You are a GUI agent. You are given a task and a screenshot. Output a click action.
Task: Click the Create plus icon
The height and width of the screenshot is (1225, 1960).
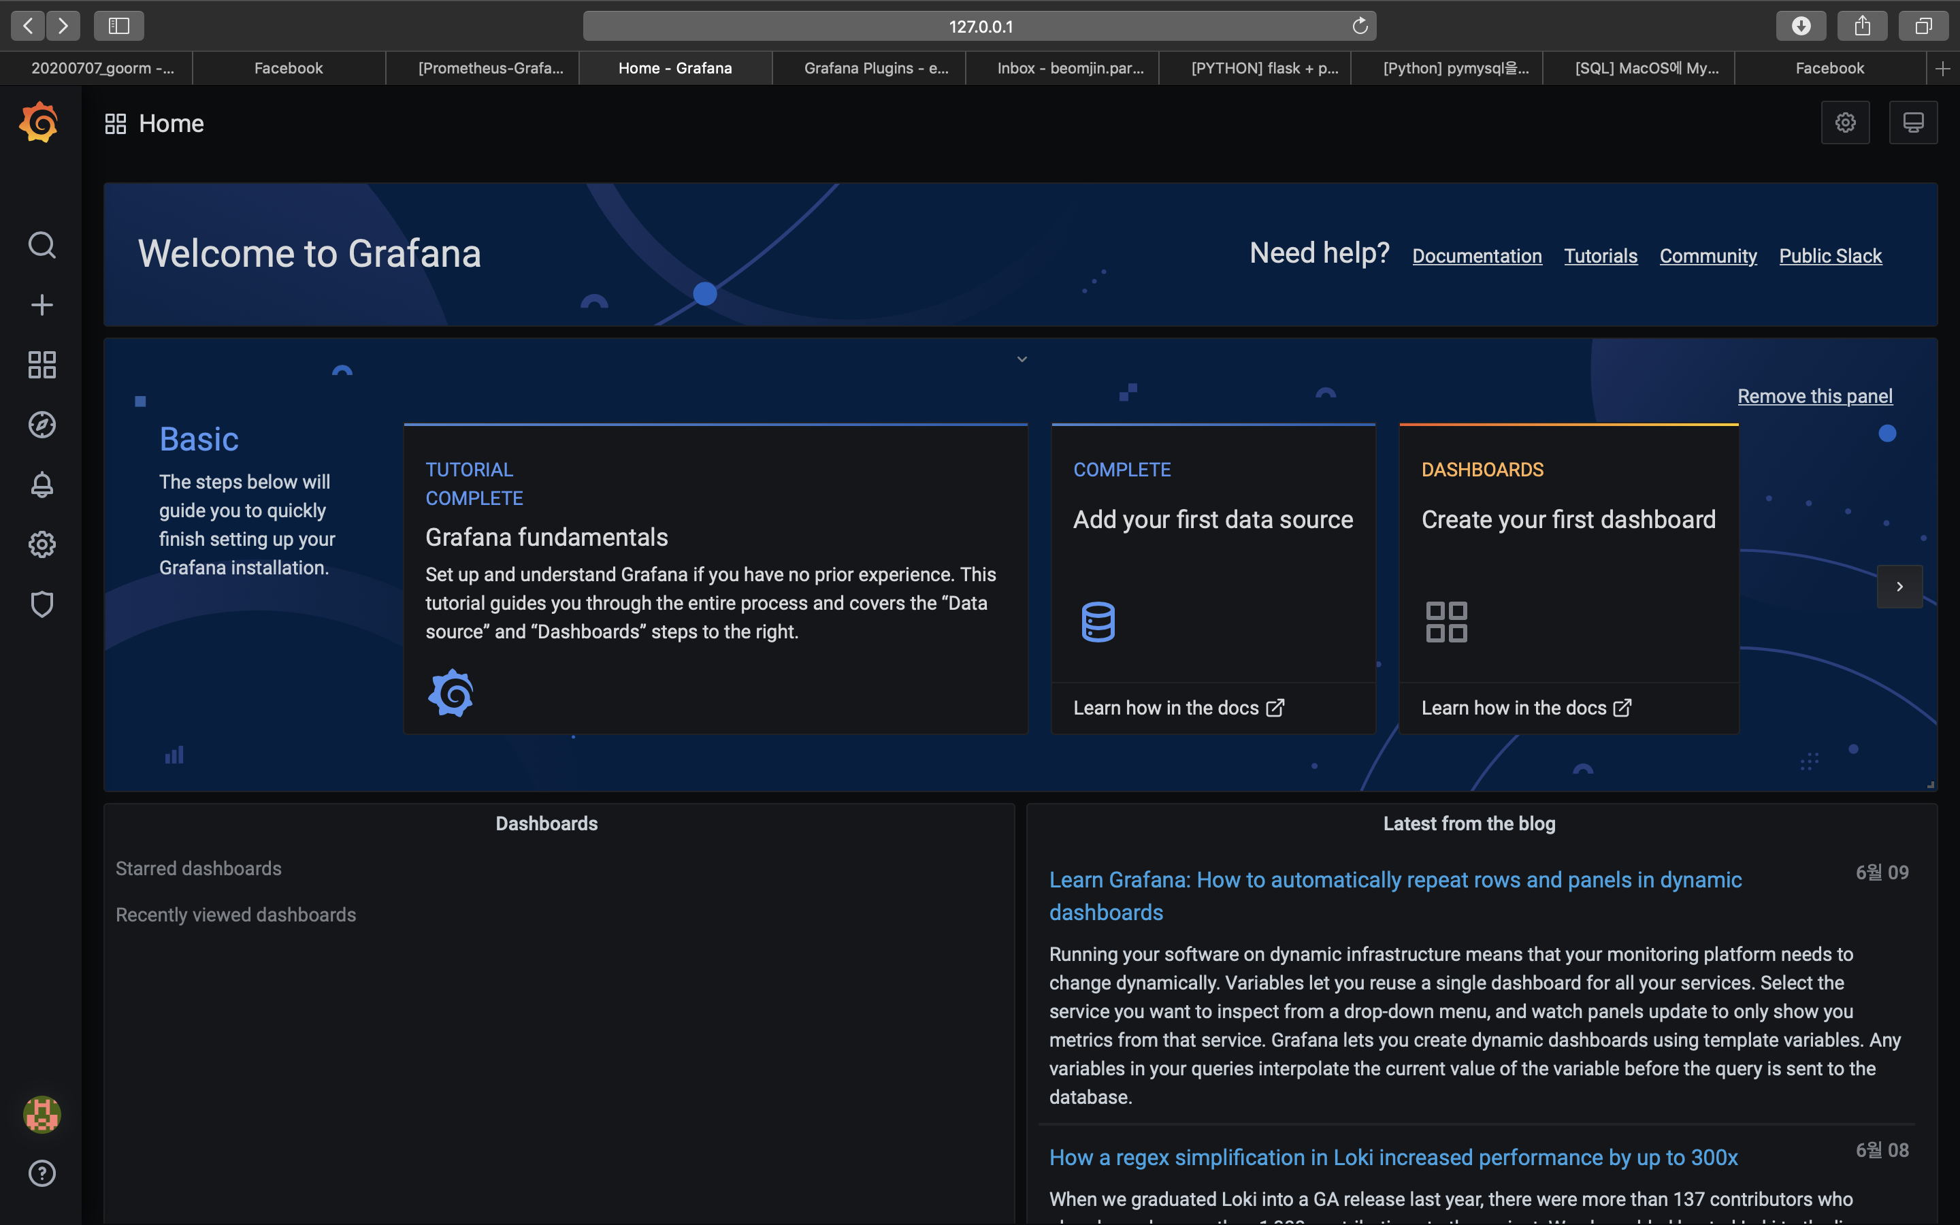pyautogui.click(x=42, y=305)
